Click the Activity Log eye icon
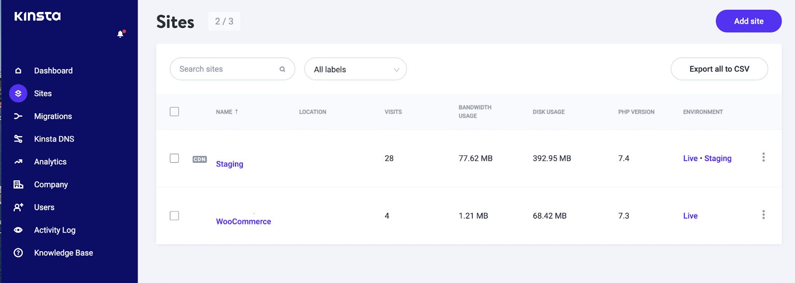 (x=18, y=230)
